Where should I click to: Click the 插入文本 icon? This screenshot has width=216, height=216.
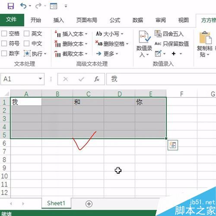coord(57,34)
